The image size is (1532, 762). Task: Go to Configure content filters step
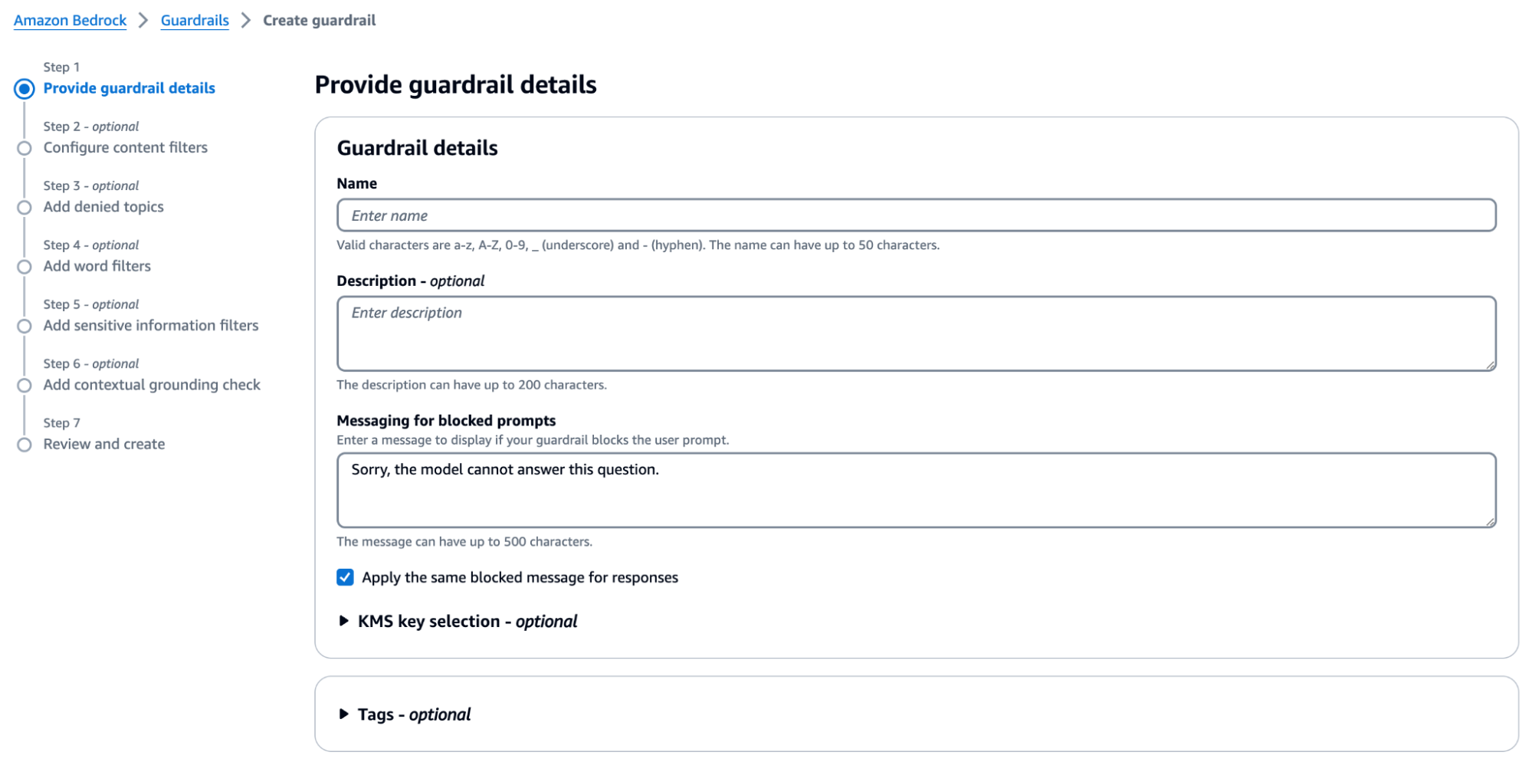click(125, 148)
